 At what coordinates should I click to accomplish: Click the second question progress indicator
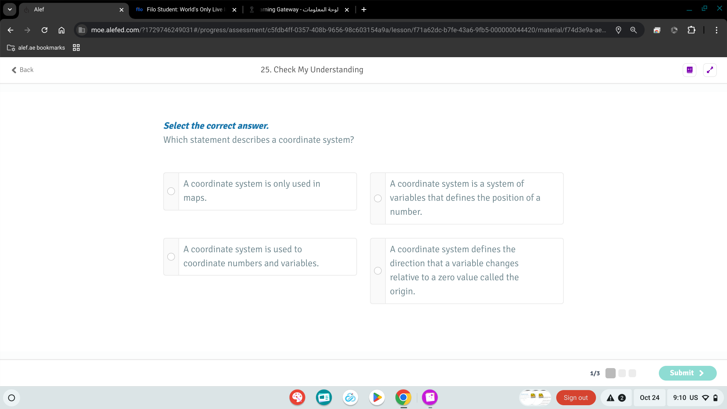[x=622, y=373]
